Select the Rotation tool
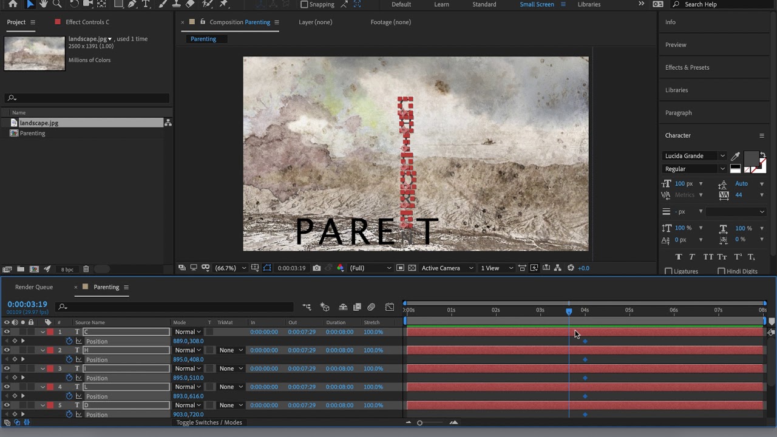The image size is (777, 437). point(74,4)
